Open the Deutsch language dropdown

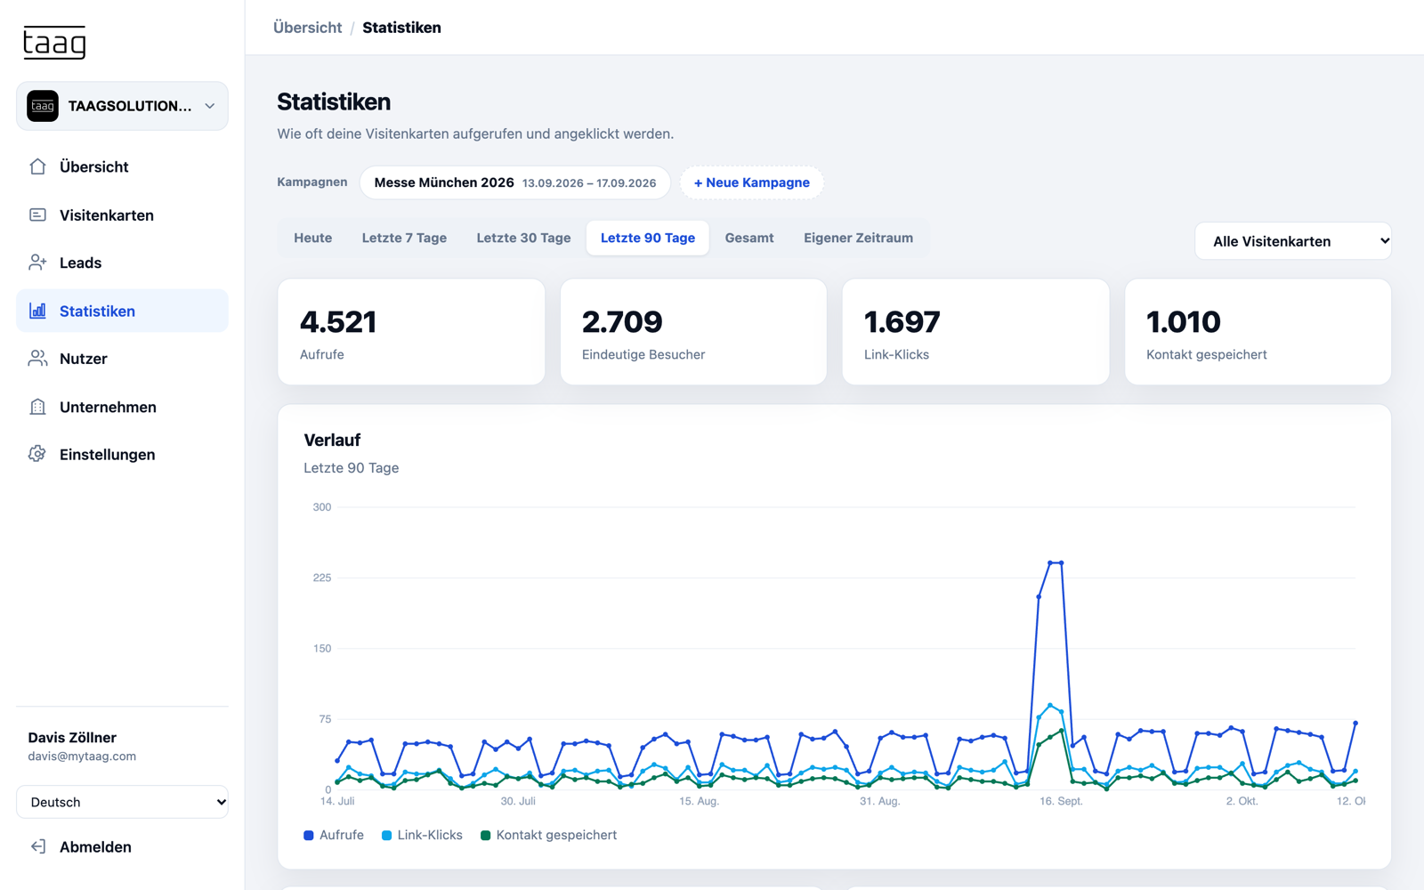click(x=122, y=802)
